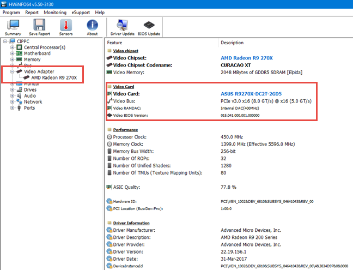This screenshot has height=270, width=353.
Task: Expand the Memory tree node
Action: pos(12,59)
